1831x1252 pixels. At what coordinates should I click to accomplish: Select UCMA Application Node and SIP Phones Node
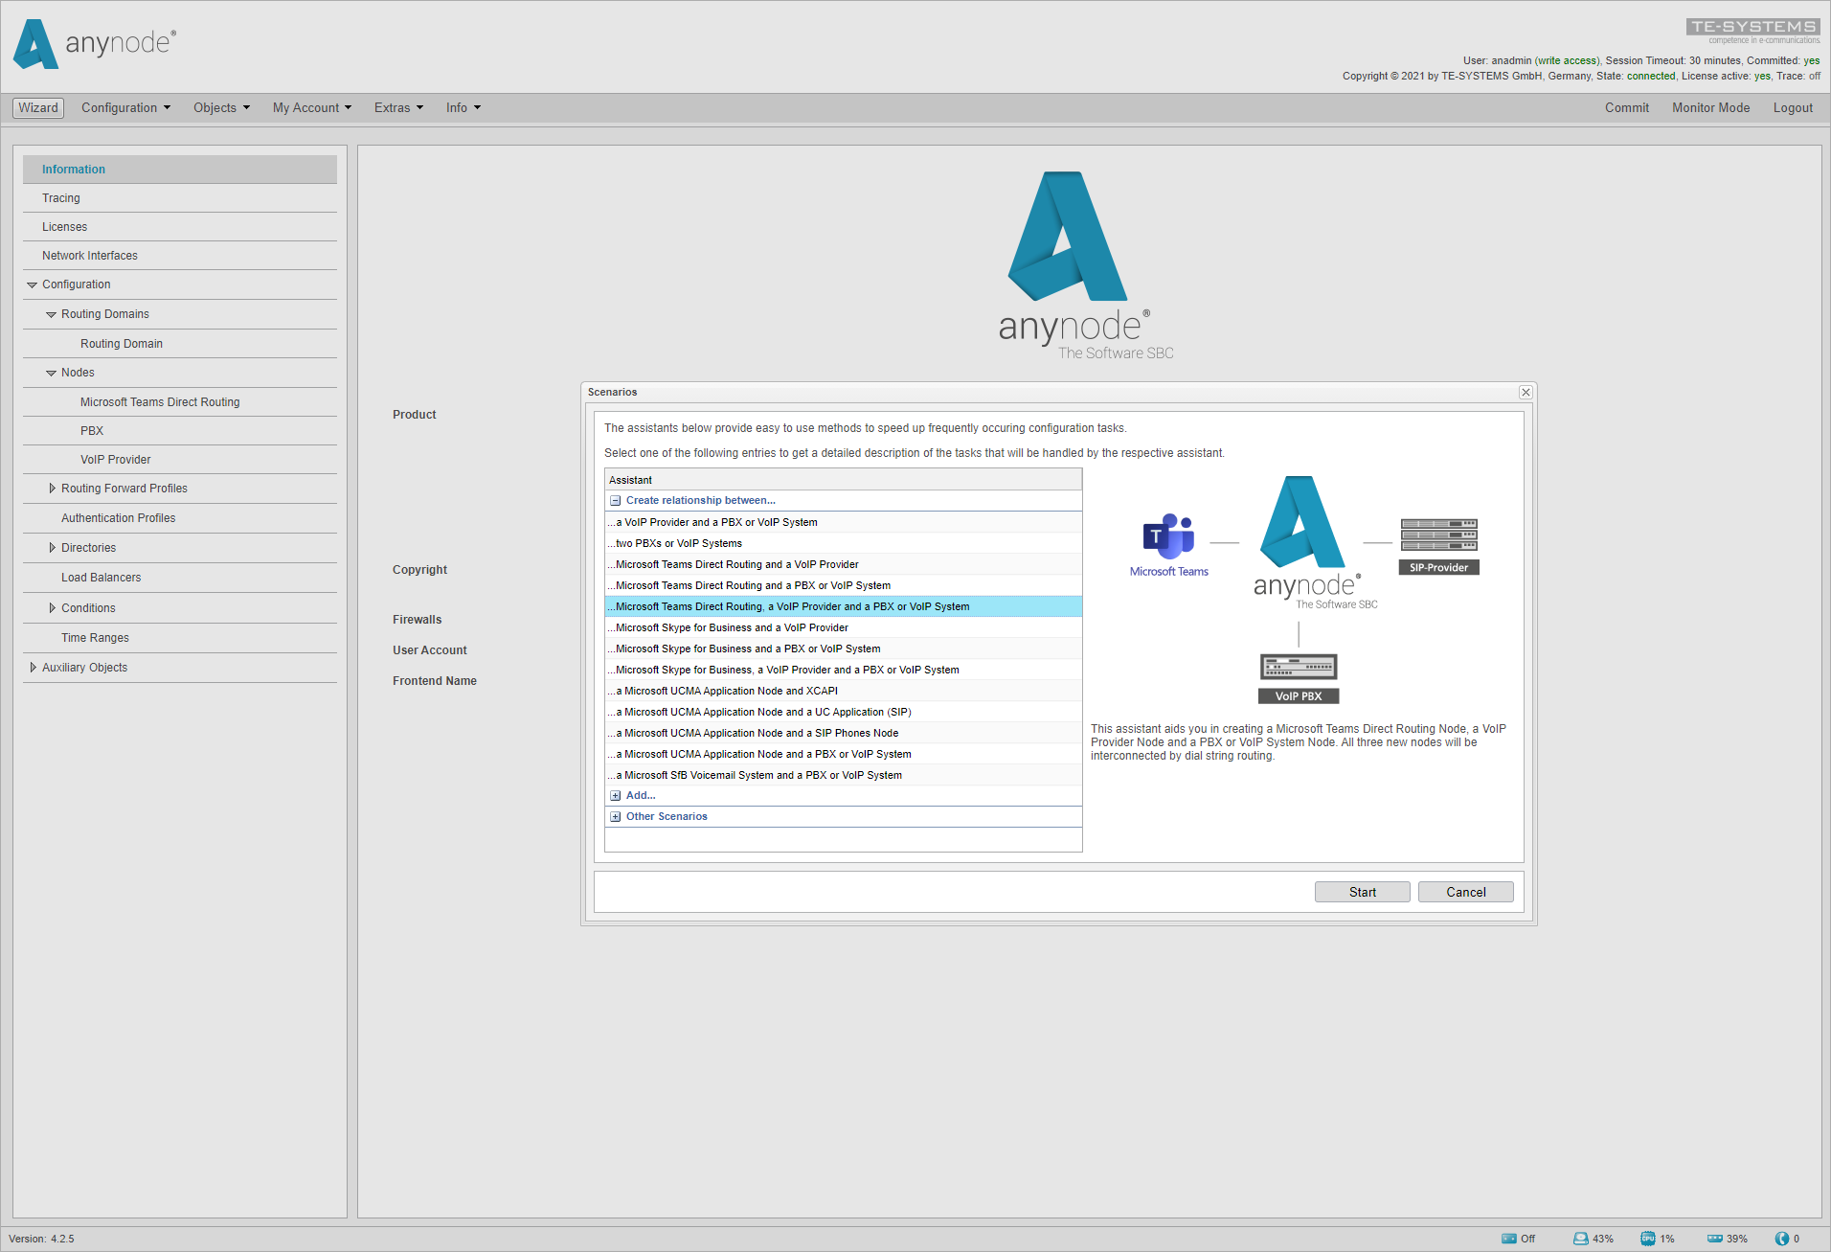[844, 733]
